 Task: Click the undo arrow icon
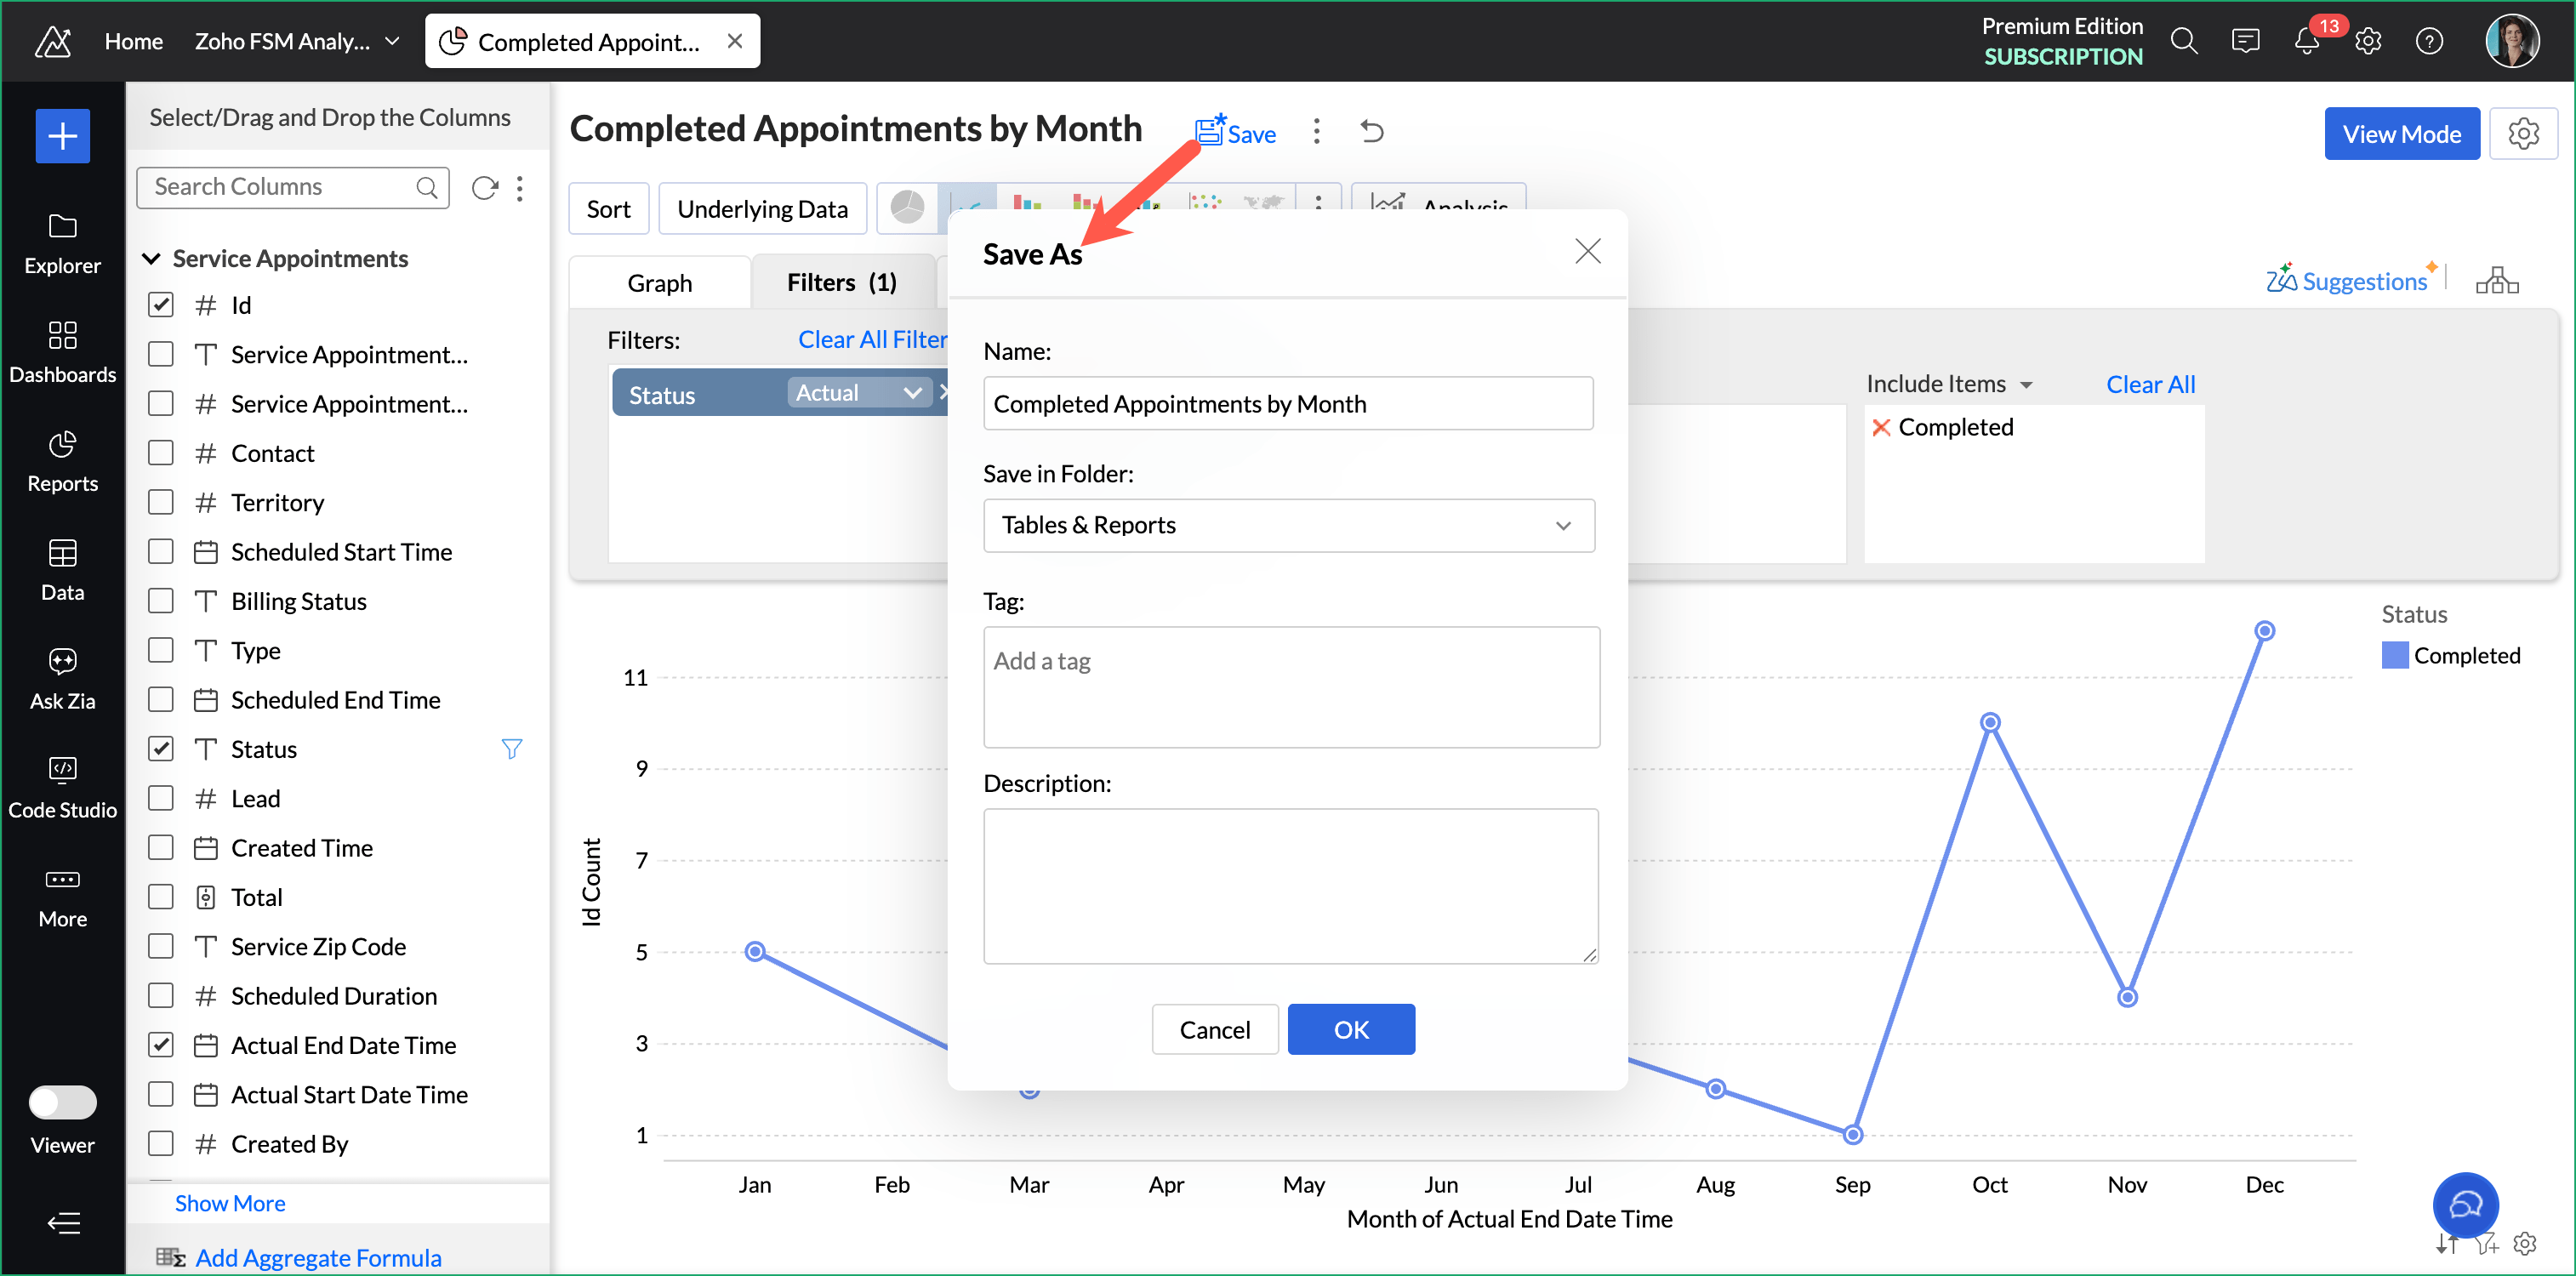(x=1372, y=132)
